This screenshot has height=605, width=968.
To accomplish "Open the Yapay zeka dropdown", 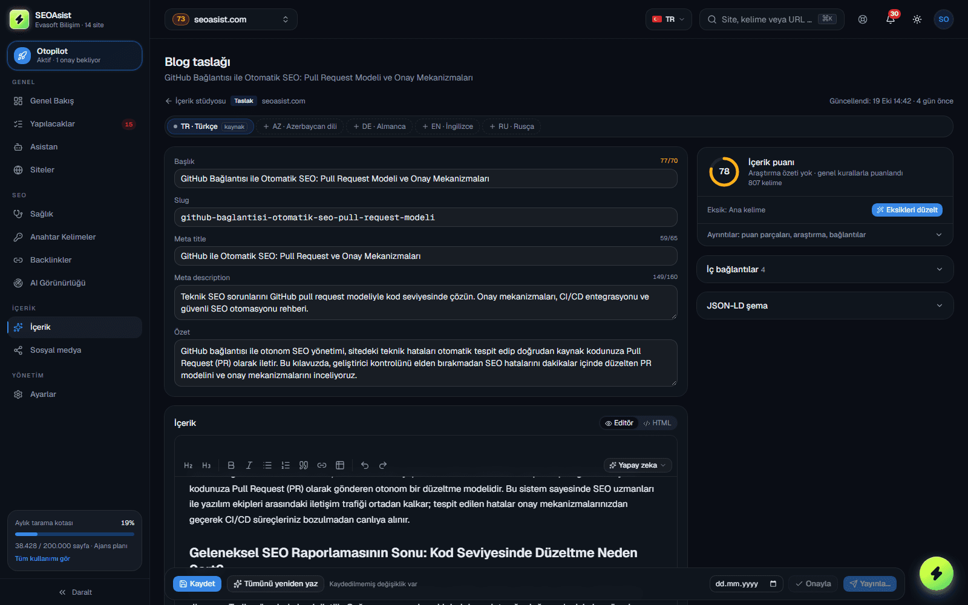I will tap(637, 465).
